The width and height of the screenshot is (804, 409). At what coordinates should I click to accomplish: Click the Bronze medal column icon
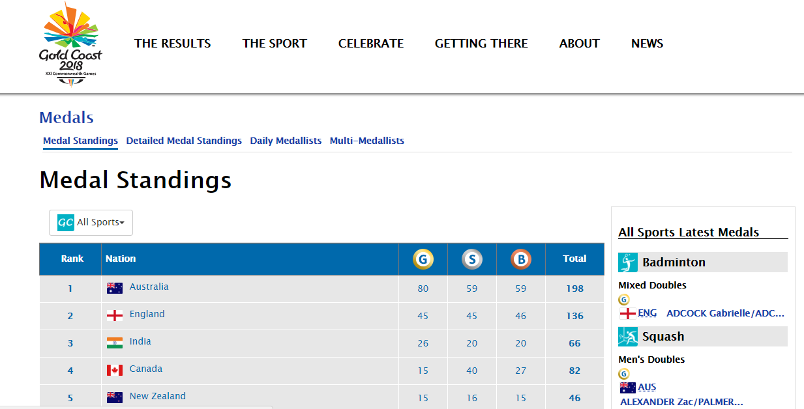pyautogui.click(x=521, y=260)
